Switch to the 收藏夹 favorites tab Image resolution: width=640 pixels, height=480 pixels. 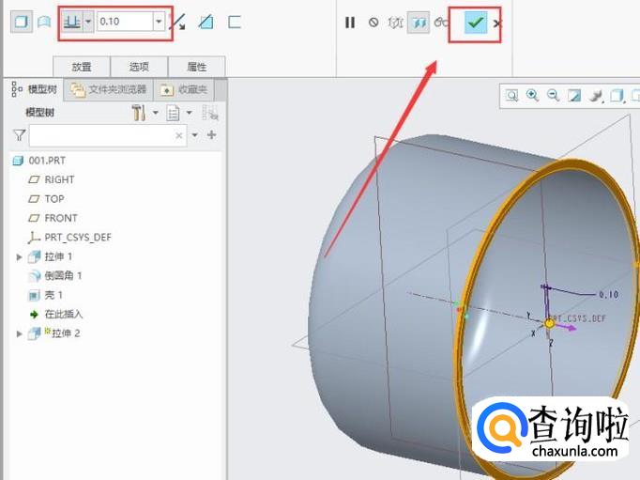pyautogui.click(x=184, y=89)
